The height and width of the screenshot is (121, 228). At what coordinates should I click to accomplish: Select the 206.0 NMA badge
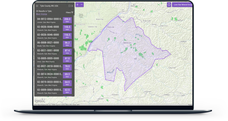(67, 20)
